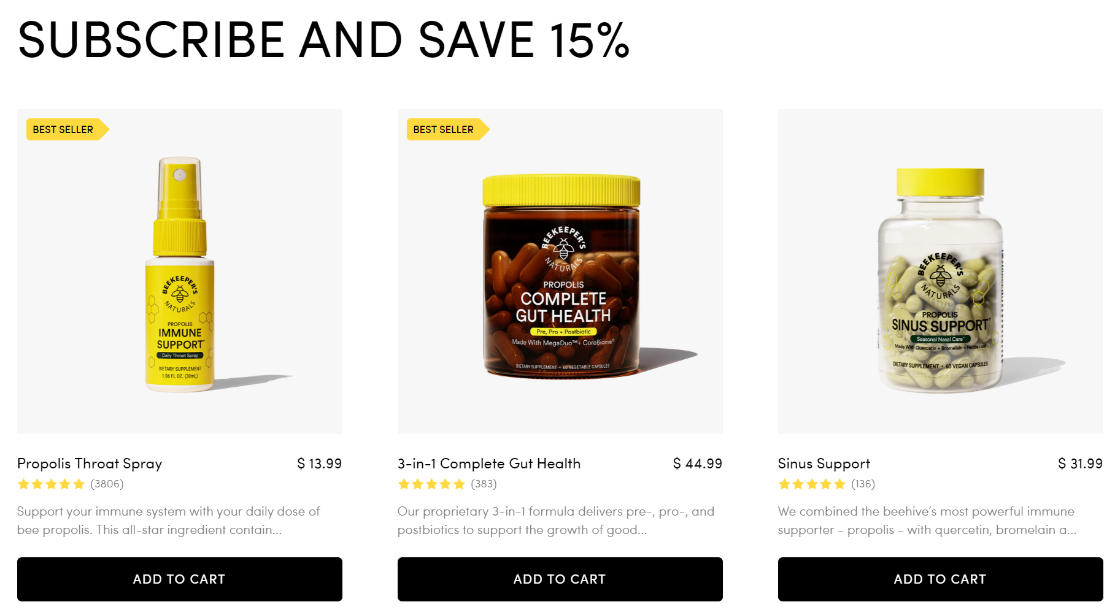Click the Best Seller badge on Gut Health

click(448, 129)
